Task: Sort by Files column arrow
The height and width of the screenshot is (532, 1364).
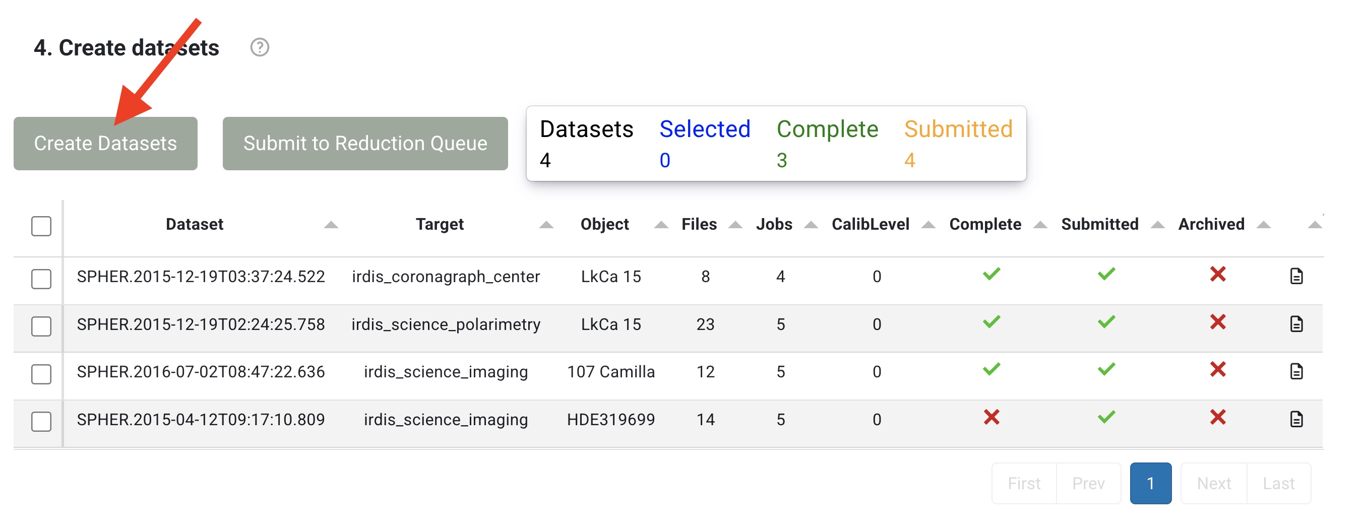Action: pos(735,225)
